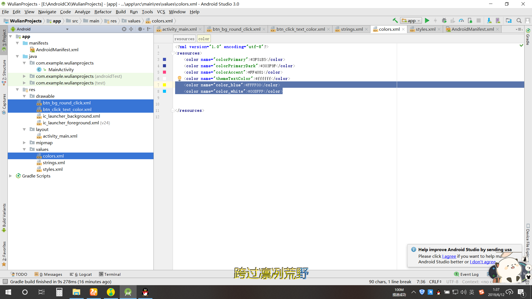Switch to the activity_main.xml editor tab
The width and height of the screenshot is (532, 299).
click(179, 29)
